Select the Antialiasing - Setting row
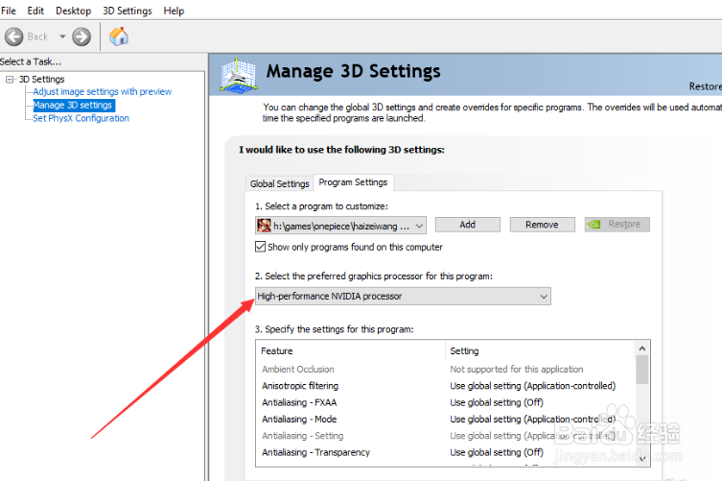Screen dimensions: 722x481 (x=446, y=436)
